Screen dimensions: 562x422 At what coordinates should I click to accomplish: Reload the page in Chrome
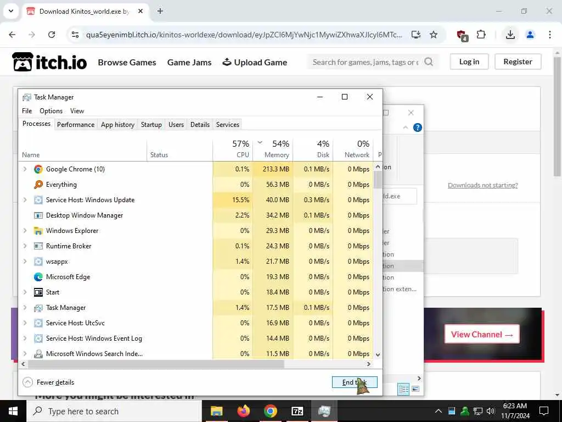[52, 35]
